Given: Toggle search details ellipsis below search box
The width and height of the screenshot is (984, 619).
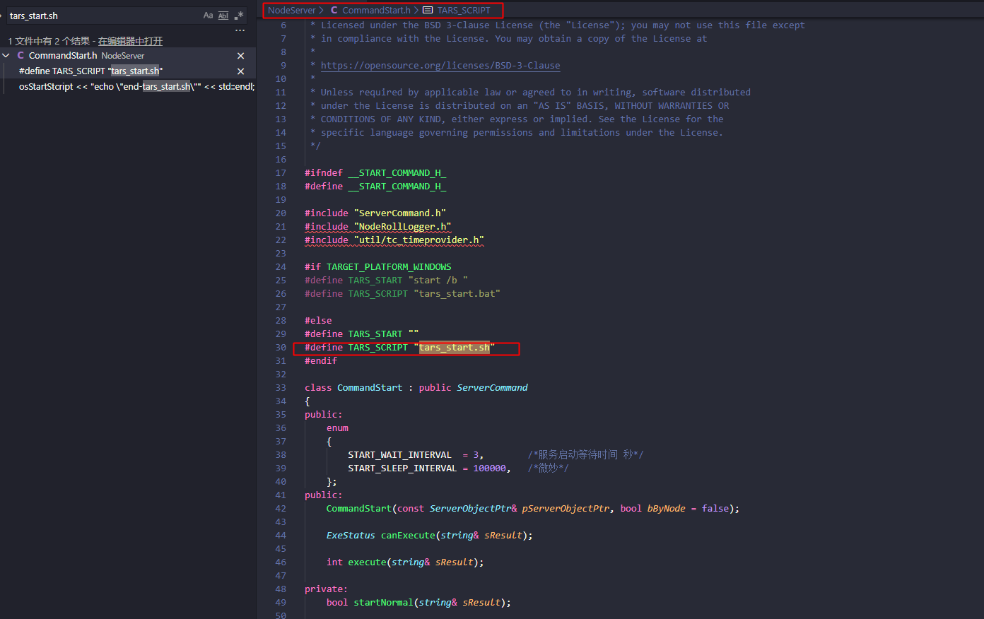Looking at the screenshot, I should click(x=240, y=30).
